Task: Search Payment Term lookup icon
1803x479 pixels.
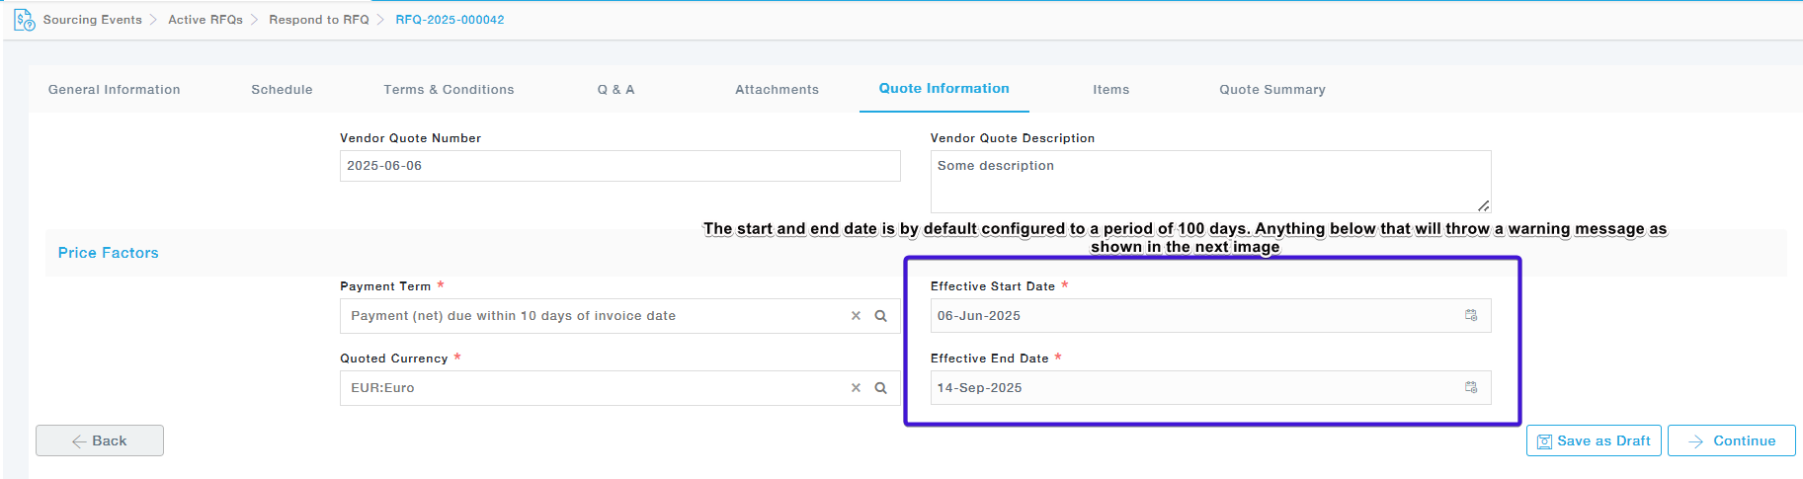Action: pos(880,316)
